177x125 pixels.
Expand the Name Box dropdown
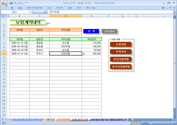(x=30, y=12)
